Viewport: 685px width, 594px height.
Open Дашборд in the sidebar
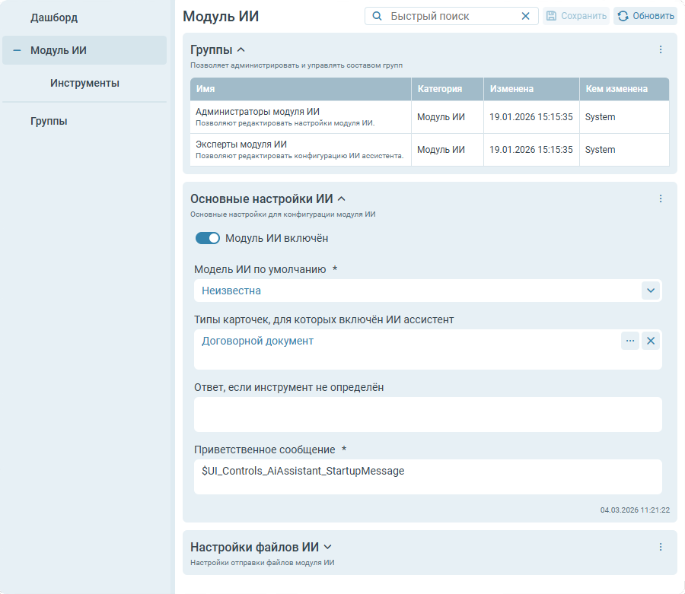(54, 18)
